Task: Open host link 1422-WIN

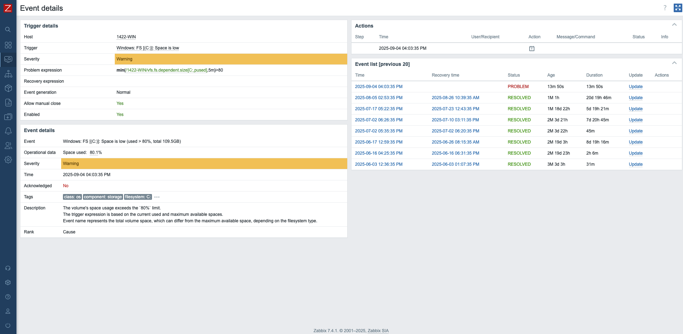Action: pos(126,37)
